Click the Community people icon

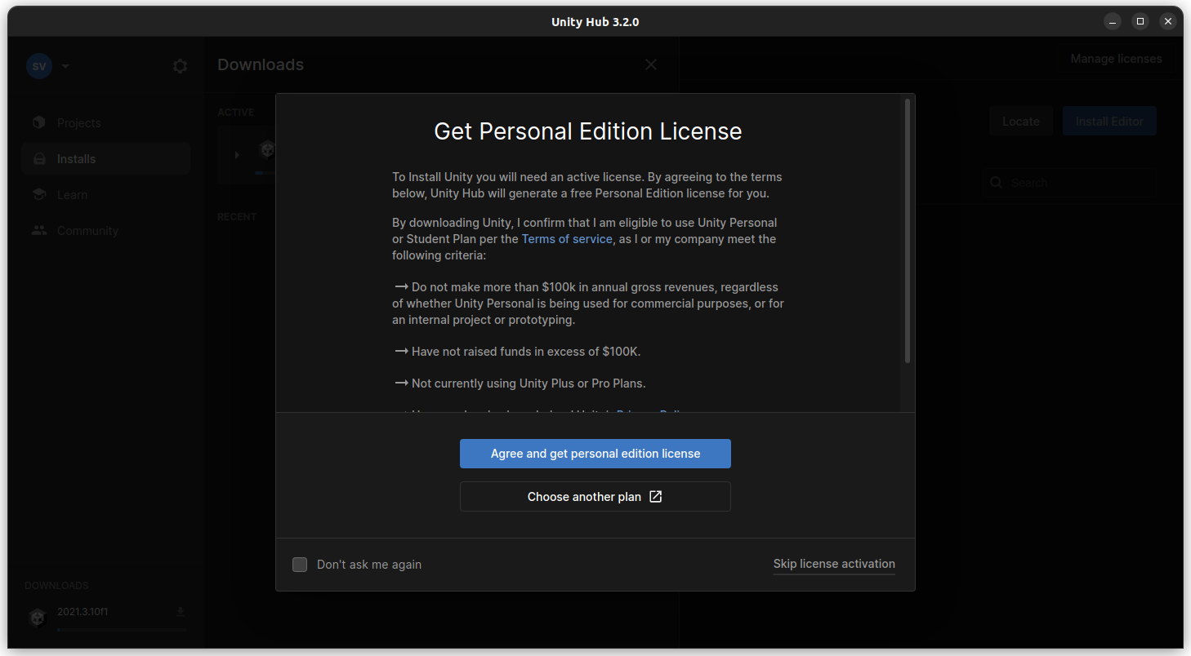point(39,231)
